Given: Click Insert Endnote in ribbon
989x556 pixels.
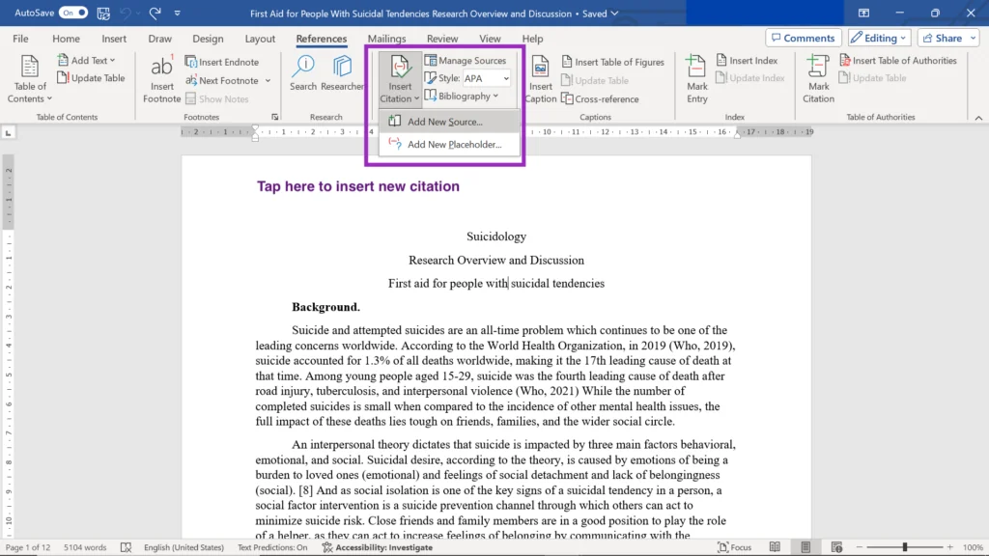Looking at the screenshot, I should tap(222, 62).
